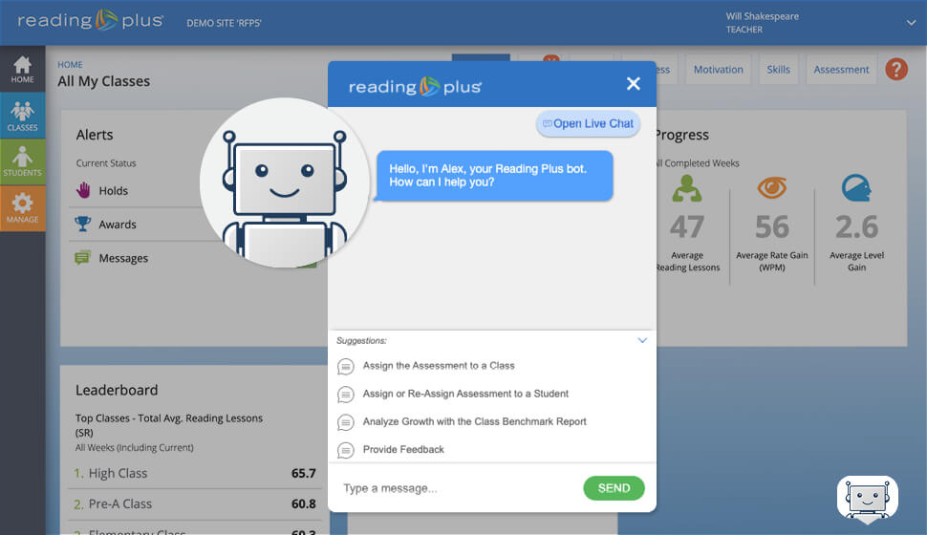Screen dimensions: 927x535
Task: Expand the user account dropdown arrow
Action: point(911,23)
